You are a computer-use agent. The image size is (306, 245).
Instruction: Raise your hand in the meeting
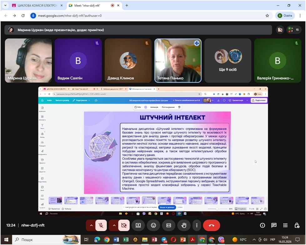tap(184, 225)
